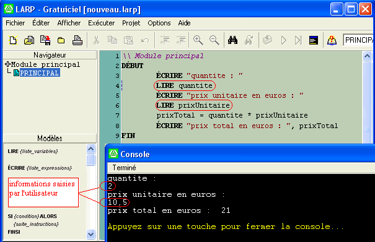
Task: Click the LARP logo in the title bar
Action: [9, 9]
